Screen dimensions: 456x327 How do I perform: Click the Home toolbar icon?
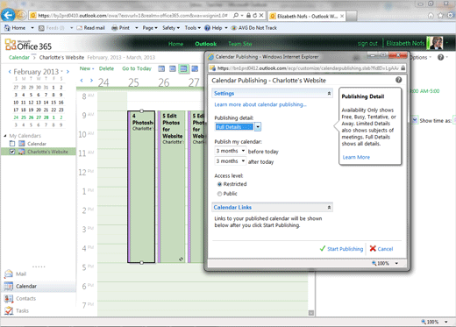pyautogui.click(x=7, y=28)
